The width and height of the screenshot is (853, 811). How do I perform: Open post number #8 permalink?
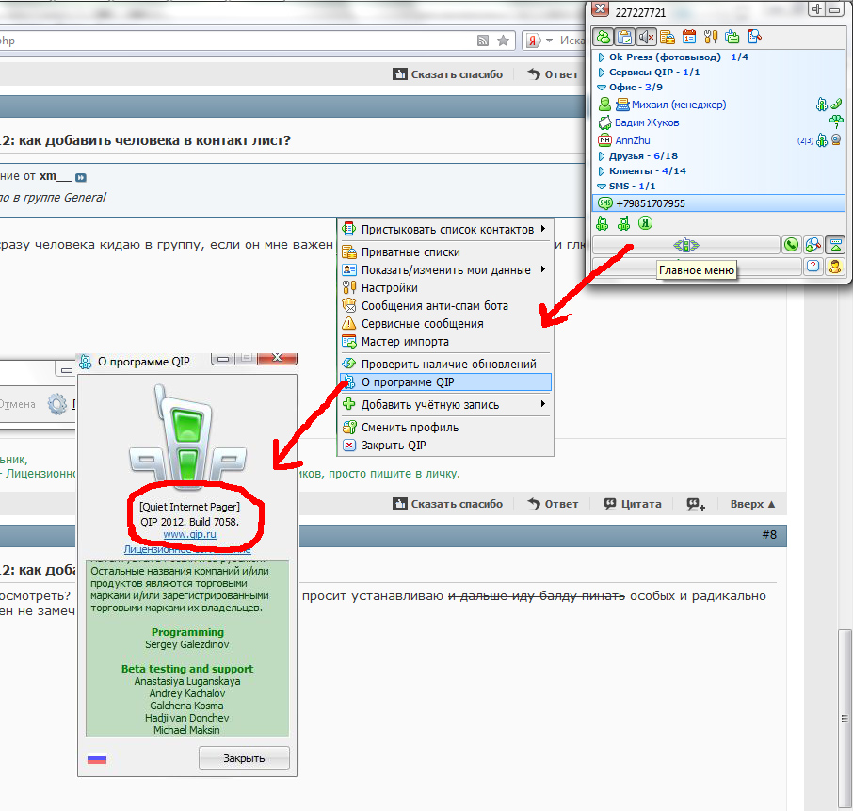(x=769, y=535)
